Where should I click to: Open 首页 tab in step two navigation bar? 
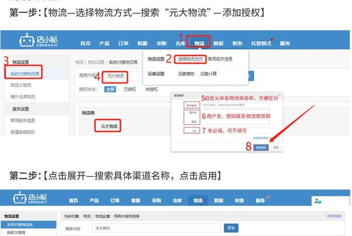click(73, 200)
